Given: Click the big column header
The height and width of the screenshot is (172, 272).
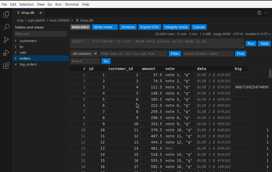Looking at the screenshot, I should coord(241,69).
